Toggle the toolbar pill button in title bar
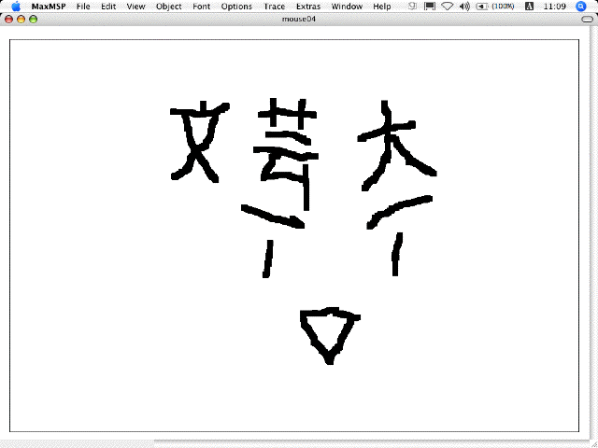This screenshot has width=598, height=448. point(588,19)
